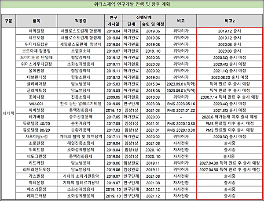Select the '구분' column header
The height and width of the screenshot is (201, 264).
(x=8, y=21)
